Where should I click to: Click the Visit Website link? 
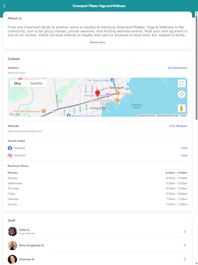tap(178, 126)
